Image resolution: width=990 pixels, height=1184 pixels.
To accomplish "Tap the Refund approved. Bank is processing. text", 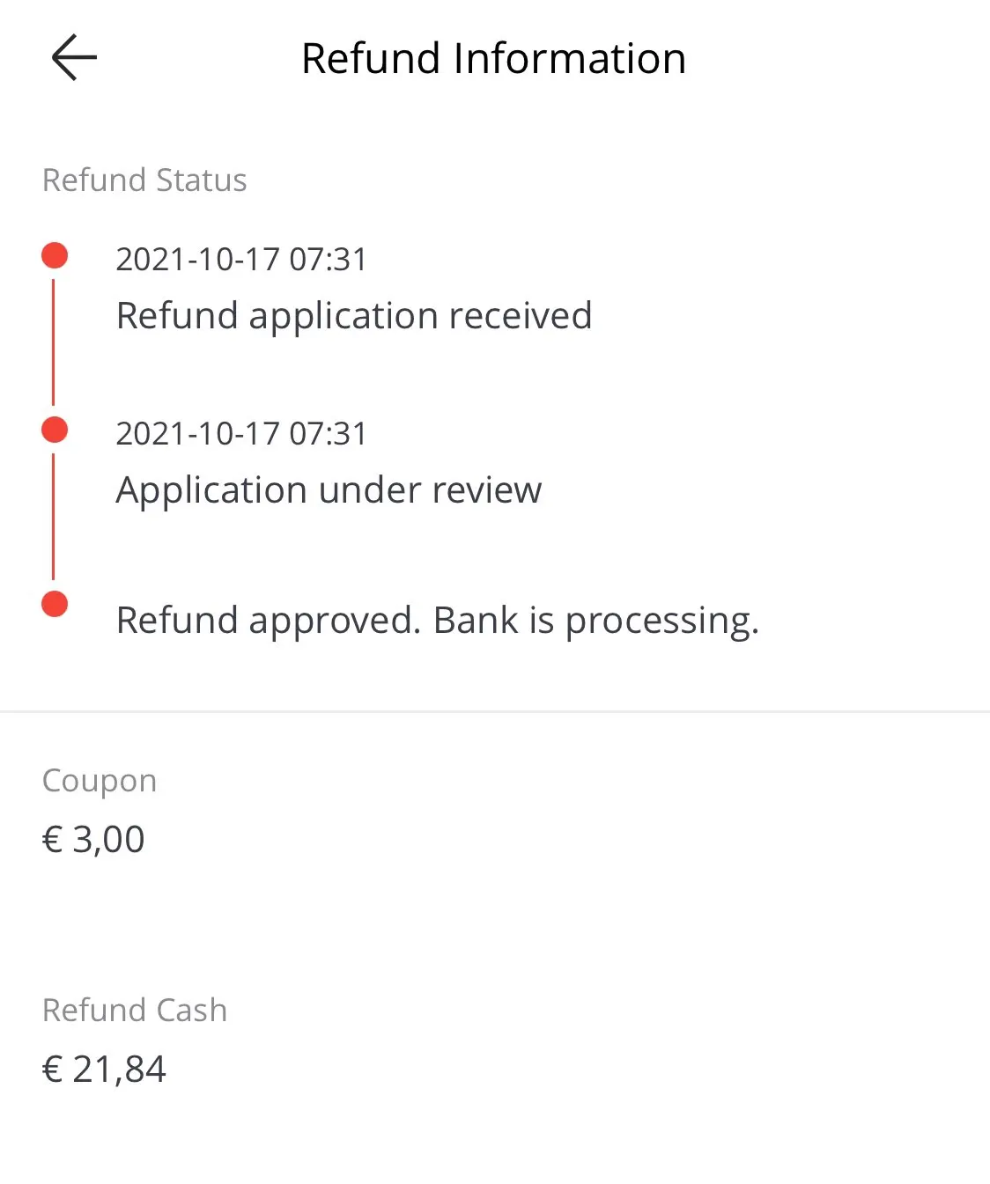I will (x=437, y=621).
